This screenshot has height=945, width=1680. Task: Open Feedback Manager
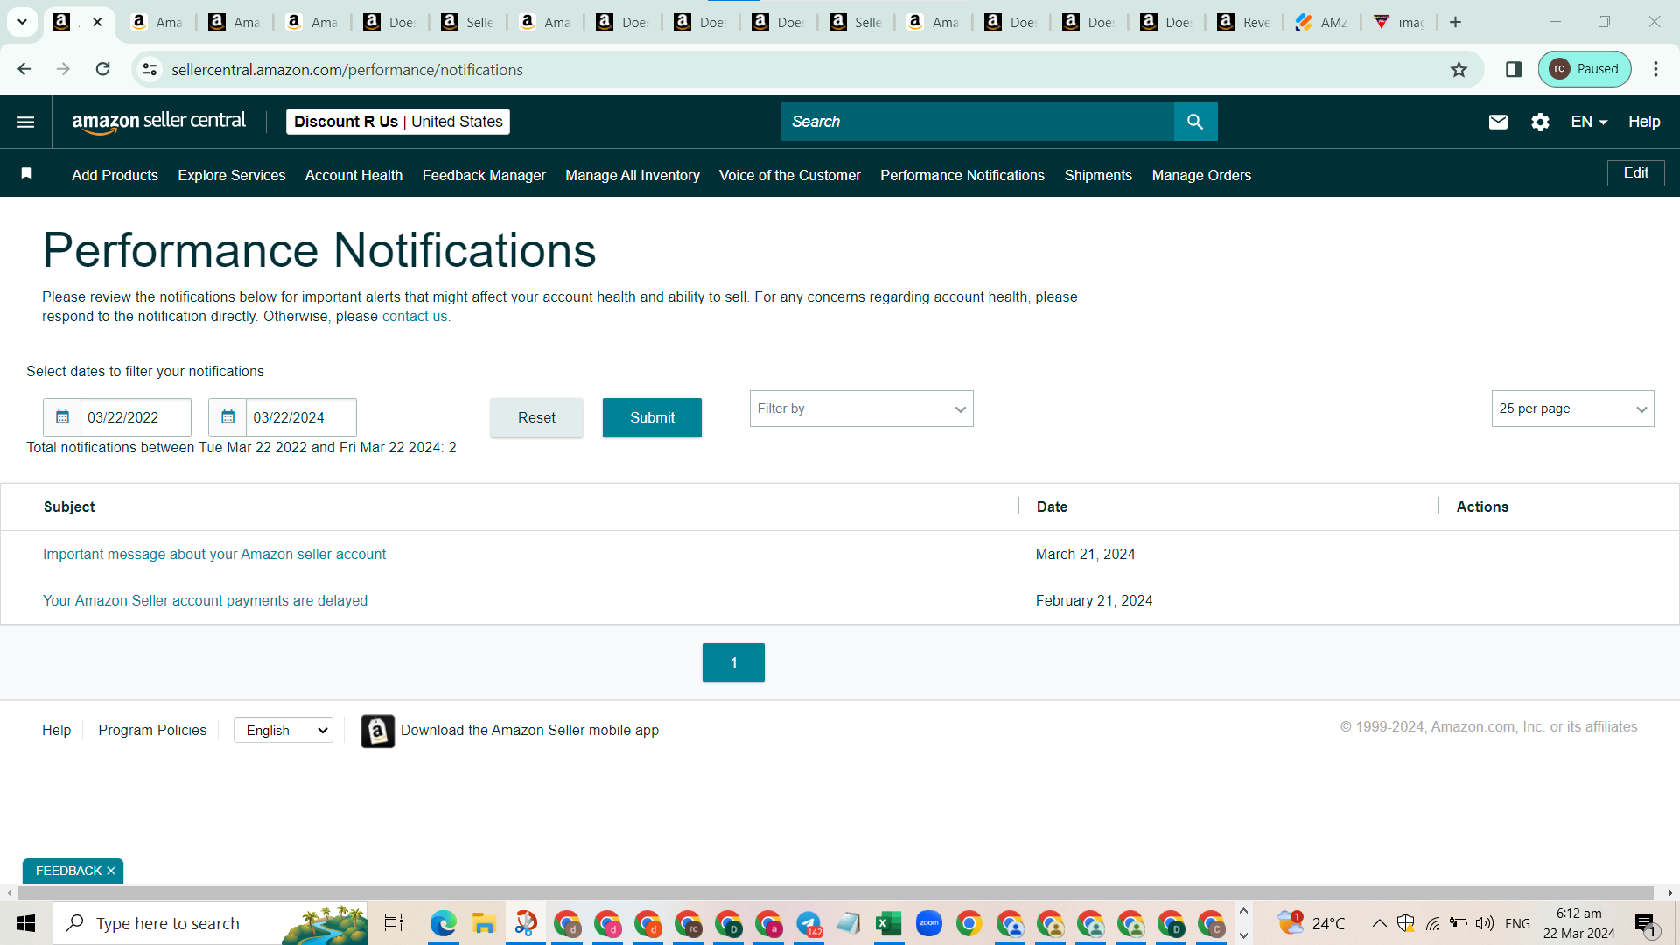tap(484, 175)
